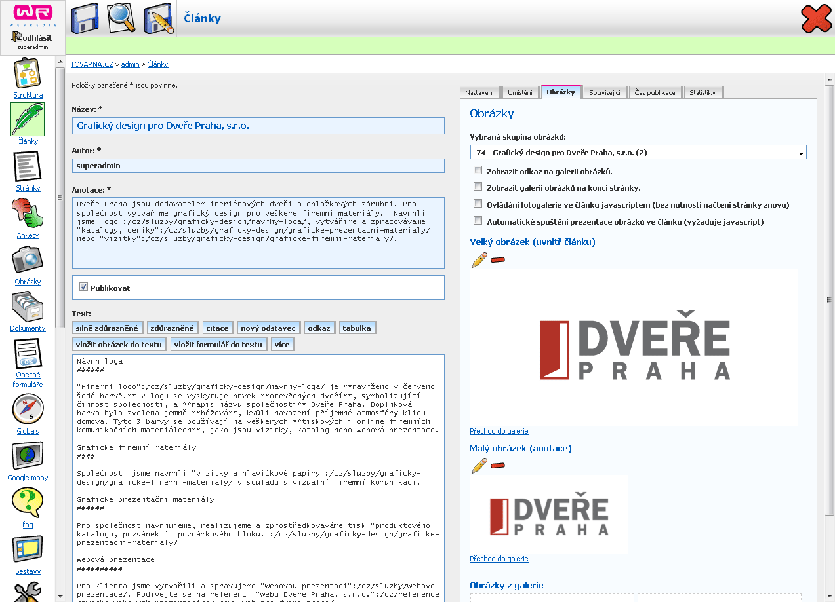
Task: Edit the Velký obrázek with pencil icon
Action: coord(479,260)
